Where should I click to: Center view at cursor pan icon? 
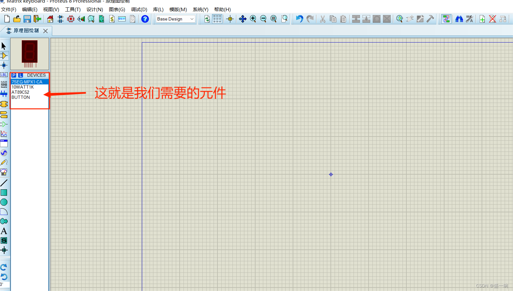tap(243, 19)
